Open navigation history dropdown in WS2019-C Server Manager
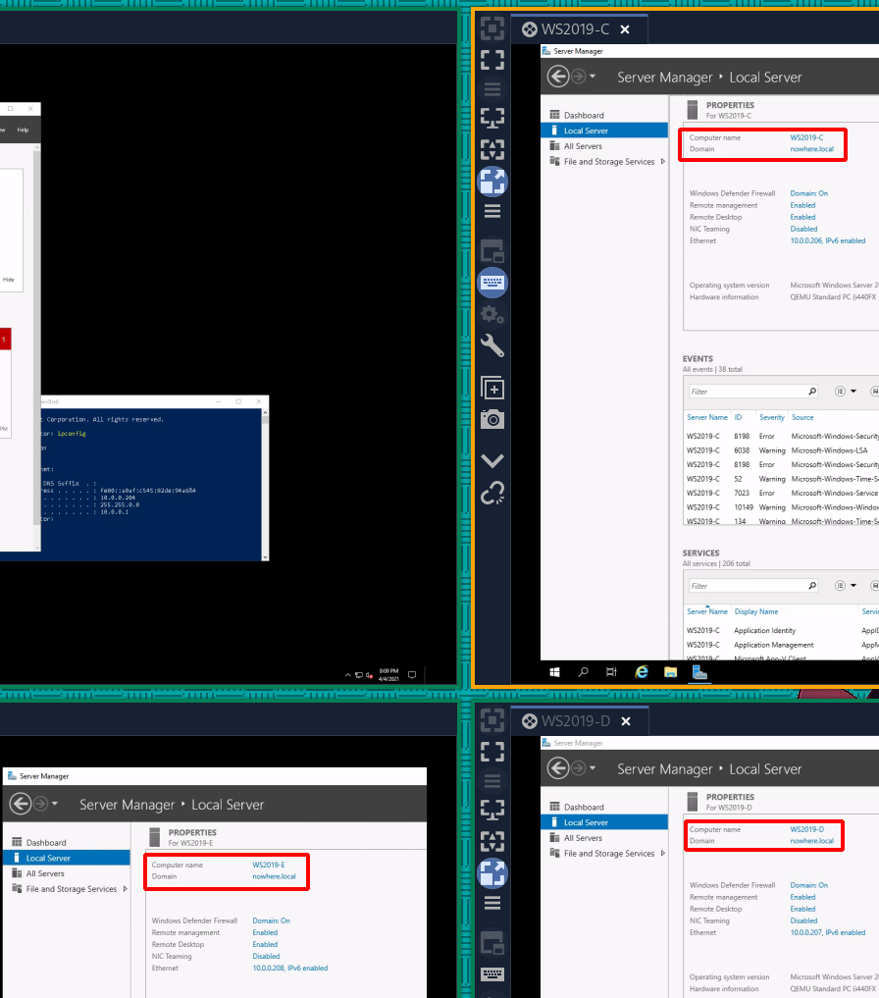The image size is (879, 998). [x=593, y=77]
